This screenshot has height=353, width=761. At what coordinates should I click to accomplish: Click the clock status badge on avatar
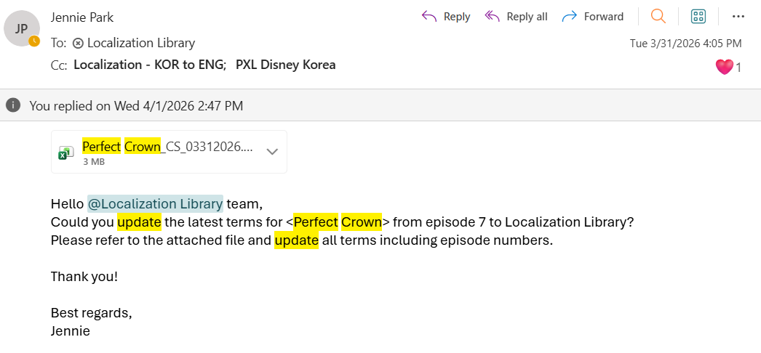coord(34,41)
